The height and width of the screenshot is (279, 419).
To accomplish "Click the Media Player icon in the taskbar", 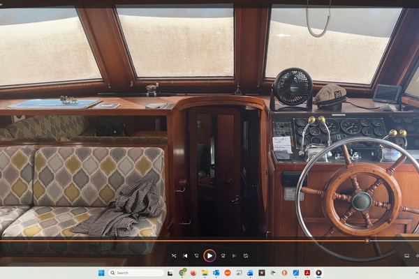I will (318, 273).
